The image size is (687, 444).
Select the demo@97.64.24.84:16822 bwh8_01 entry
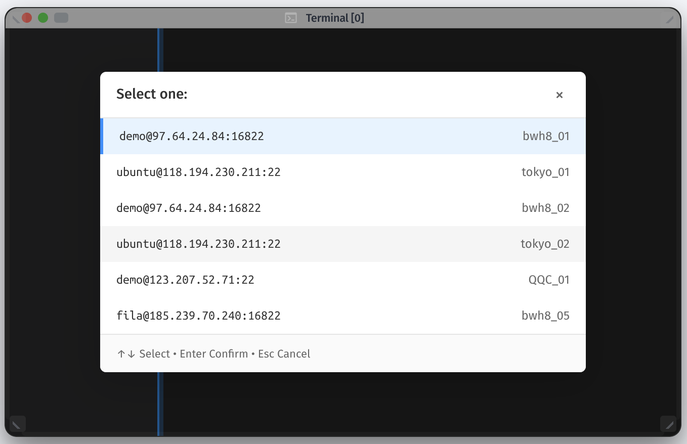click(191, 136)
